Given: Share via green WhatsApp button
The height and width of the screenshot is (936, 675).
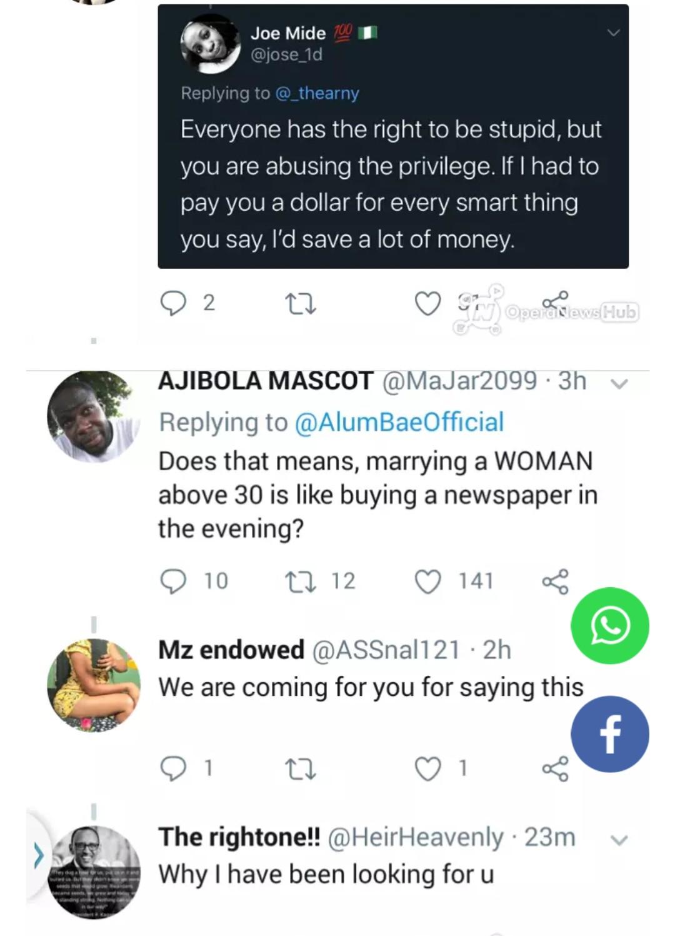Looking at the screenshot, I should click(610, 626).
